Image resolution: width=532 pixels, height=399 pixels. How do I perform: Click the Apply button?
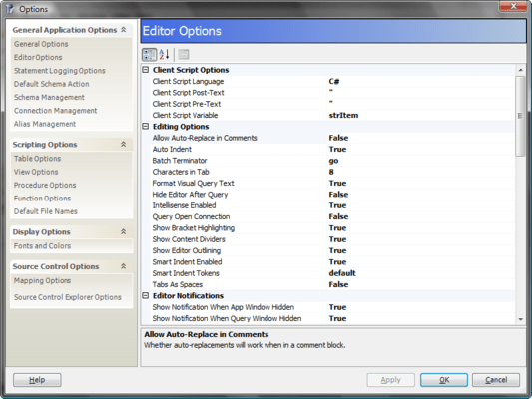pyautogui.click(x=391, y=380)
